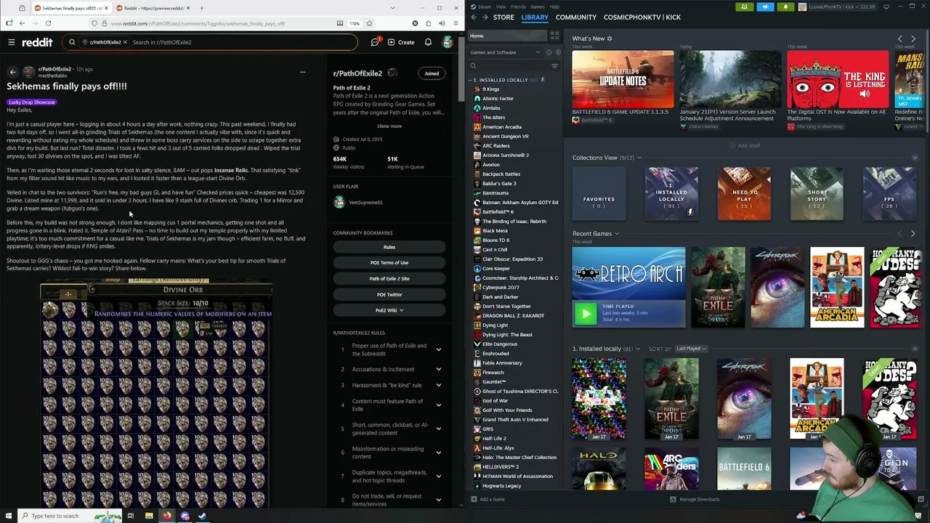Open Path of Exile 2 Site bookmark
930x523 pixels.
[x=389, y=279]
